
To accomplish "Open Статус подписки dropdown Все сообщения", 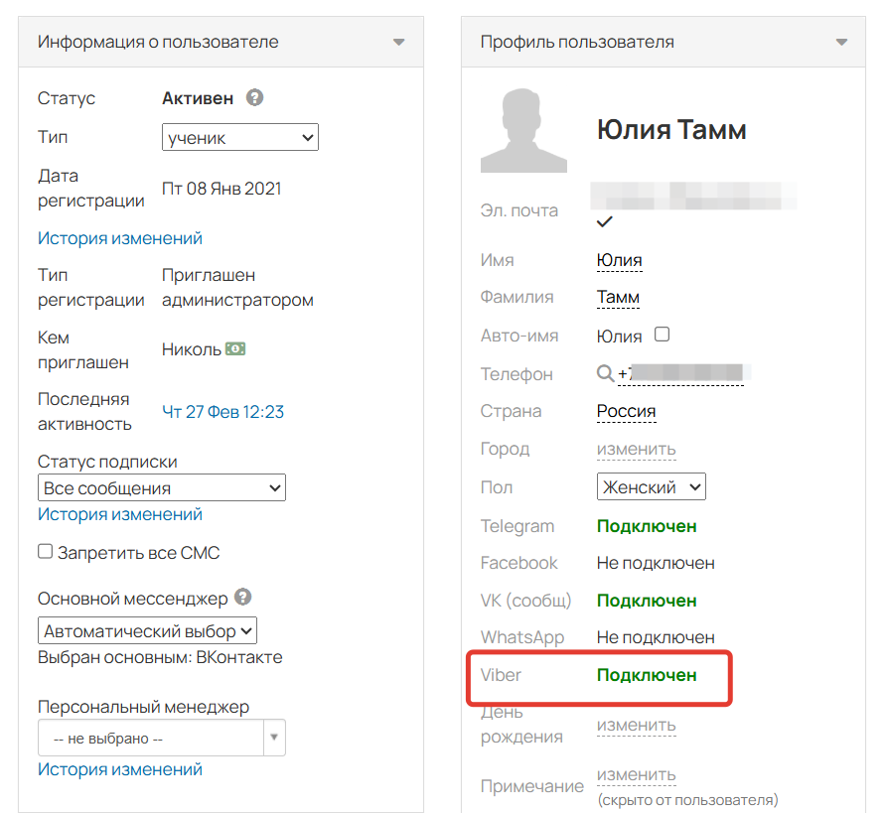I will tap(161, 488).
